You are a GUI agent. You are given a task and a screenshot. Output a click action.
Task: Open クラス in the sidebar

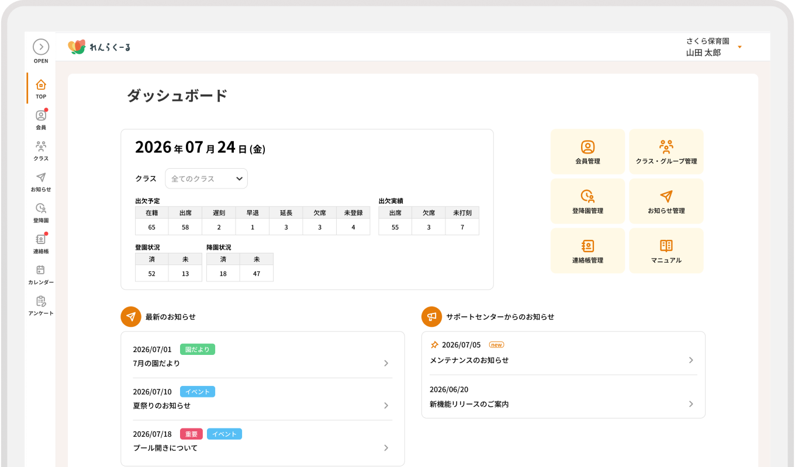41,150
